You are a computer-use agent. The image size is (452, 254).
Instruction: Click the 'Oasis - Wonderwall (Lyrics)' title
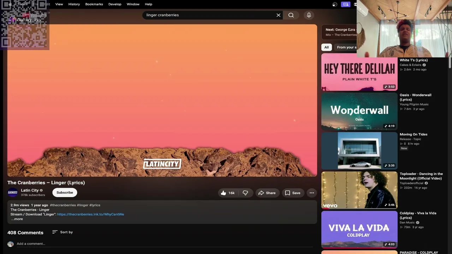pos(415,97)
